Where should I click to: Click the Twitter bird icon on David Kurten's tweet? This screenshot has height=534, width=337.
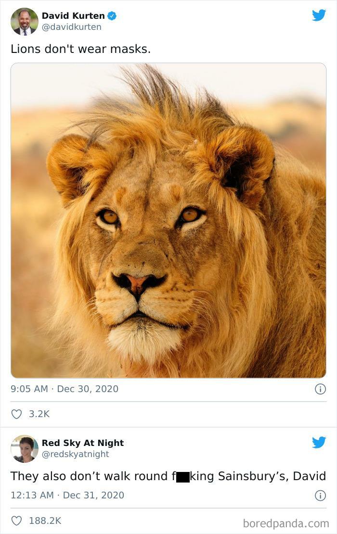319,15
